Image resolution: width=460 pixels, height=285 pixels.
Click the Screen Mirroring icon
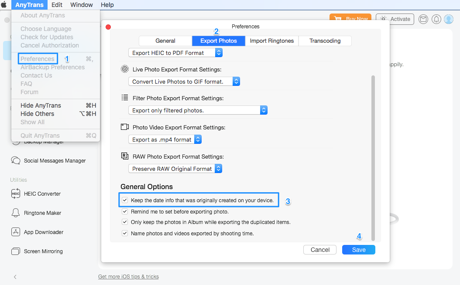(x=16, y=251)
